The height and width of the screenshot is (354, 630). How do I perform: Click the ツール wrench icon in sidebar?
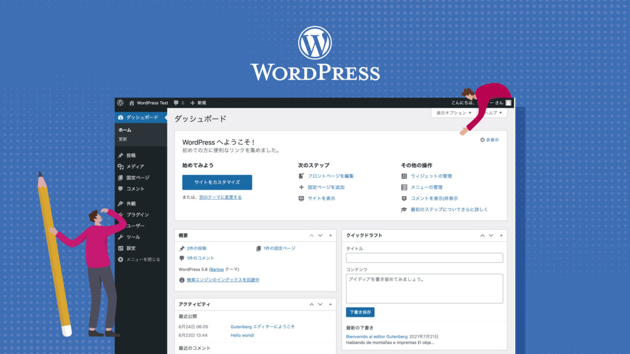(x=121, y=237)
